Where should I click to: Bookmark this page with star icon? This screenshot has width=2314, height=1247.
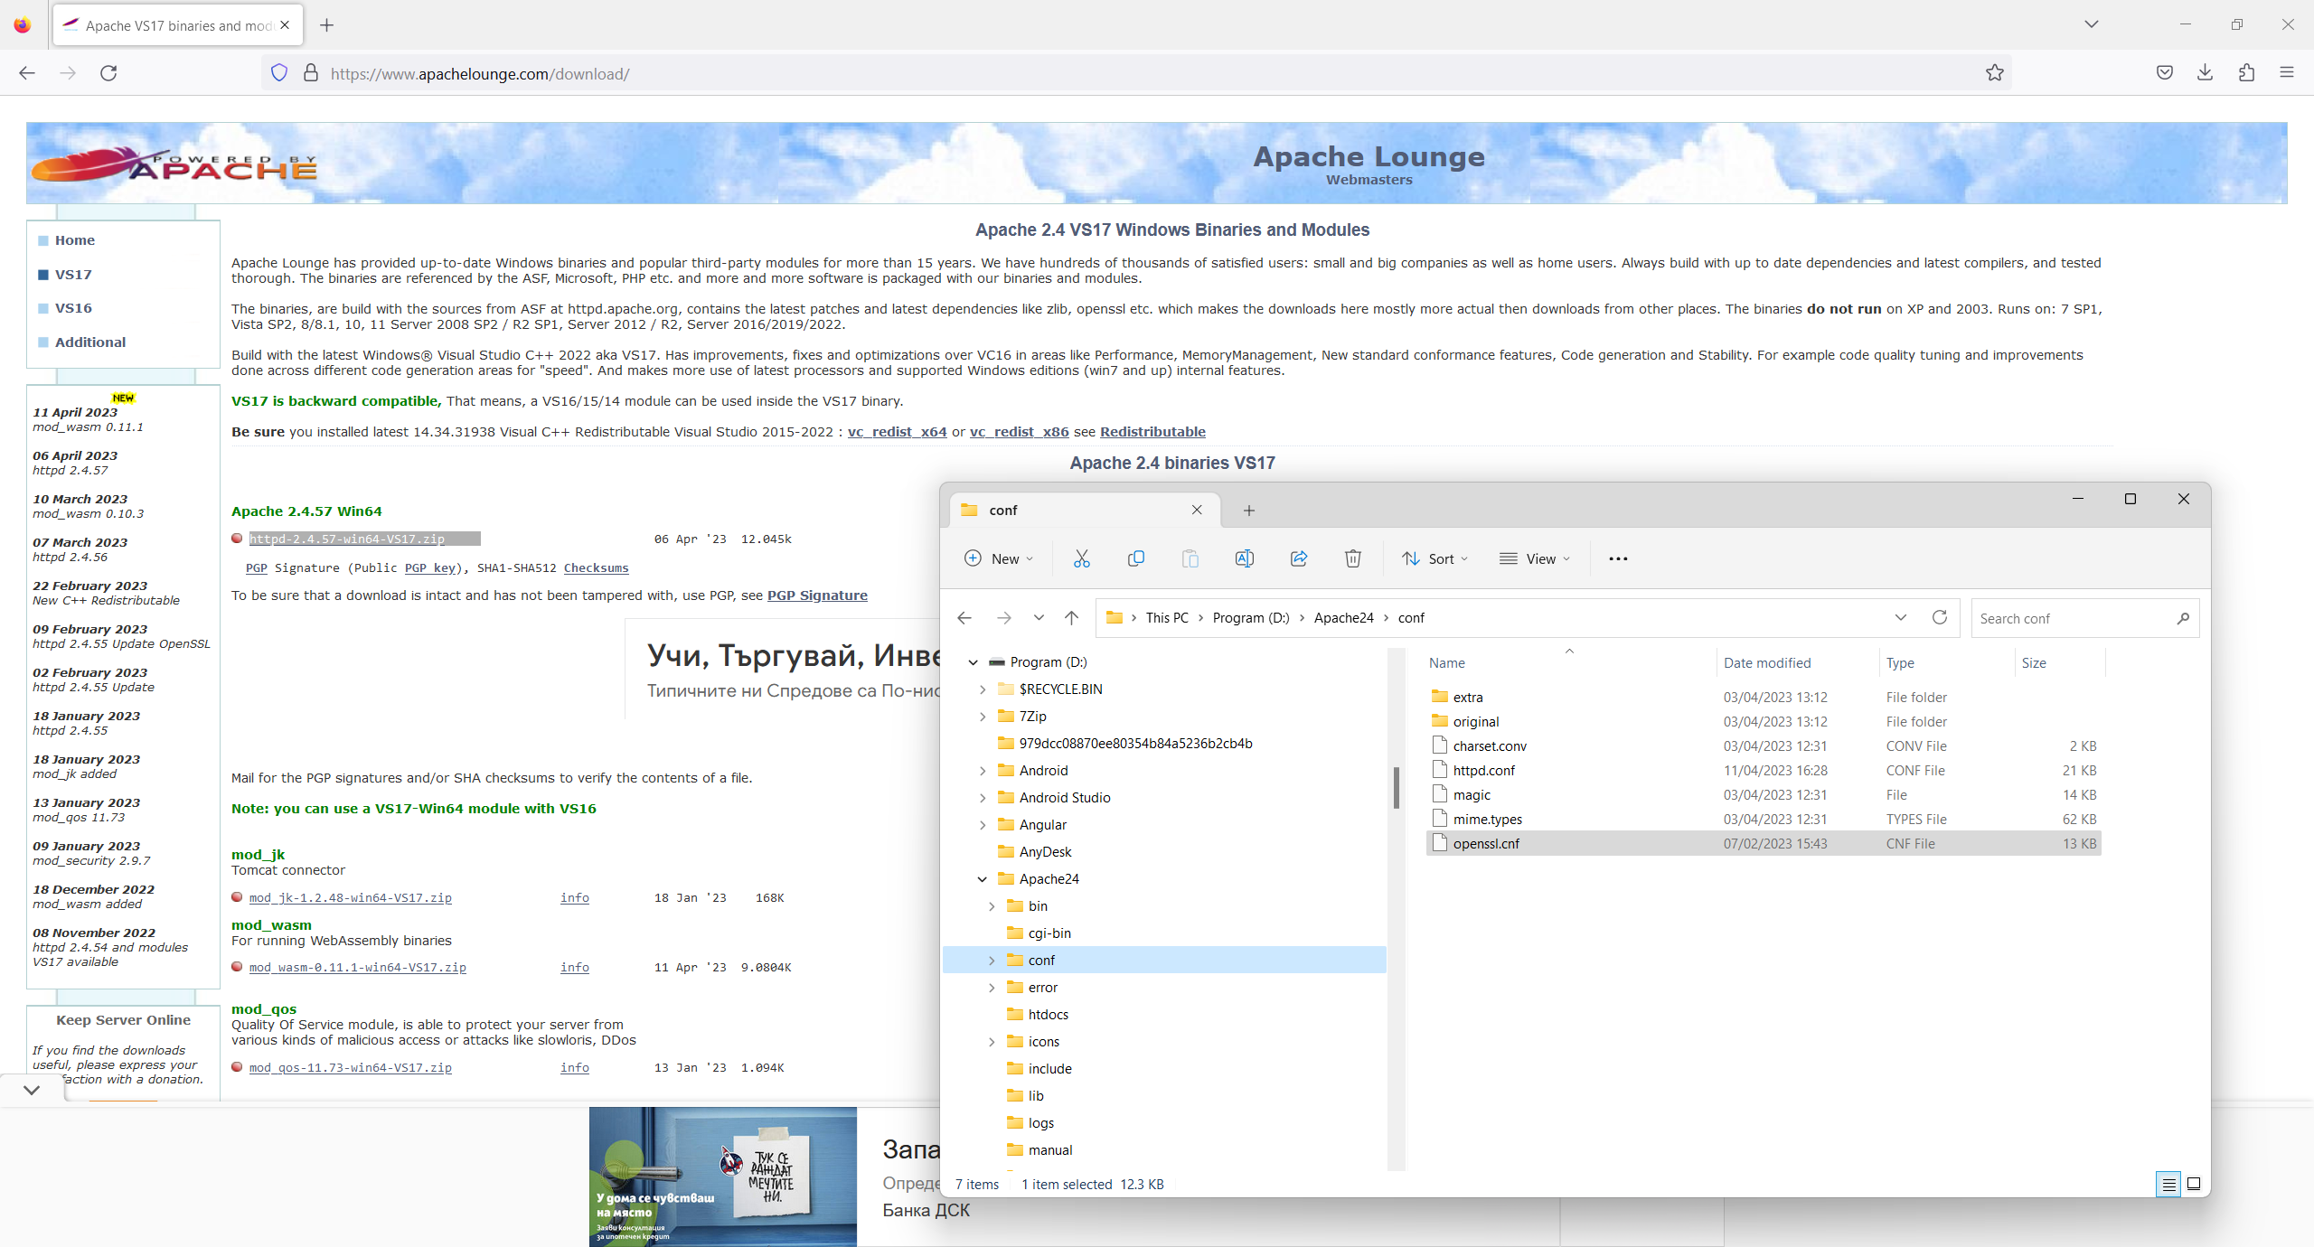tap(1995, 73)
